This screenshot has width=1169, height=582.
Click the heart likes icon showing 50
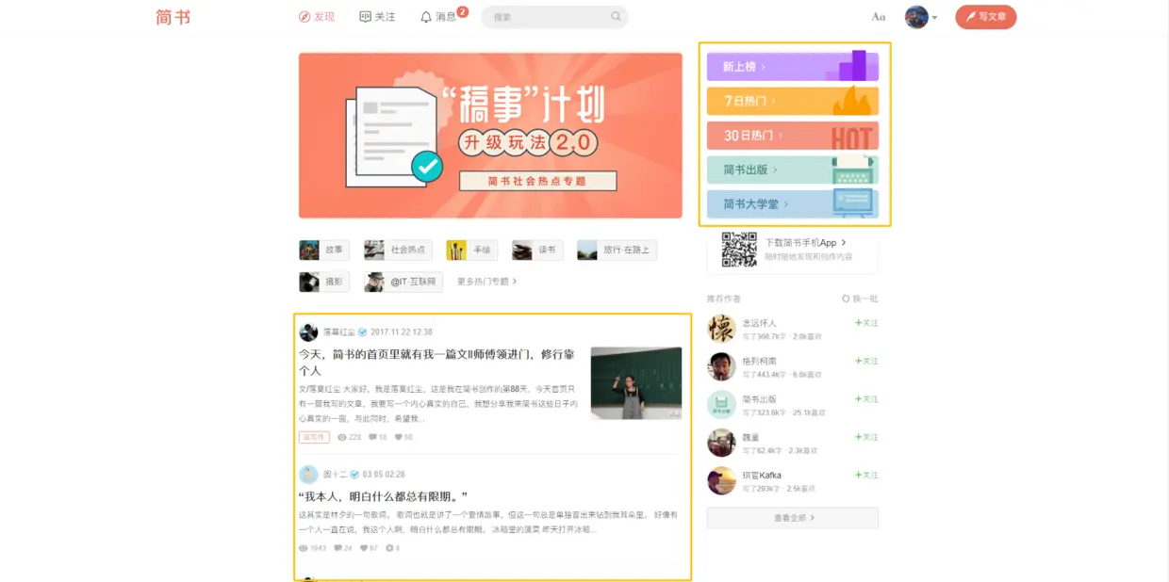(x=400, y=437)
